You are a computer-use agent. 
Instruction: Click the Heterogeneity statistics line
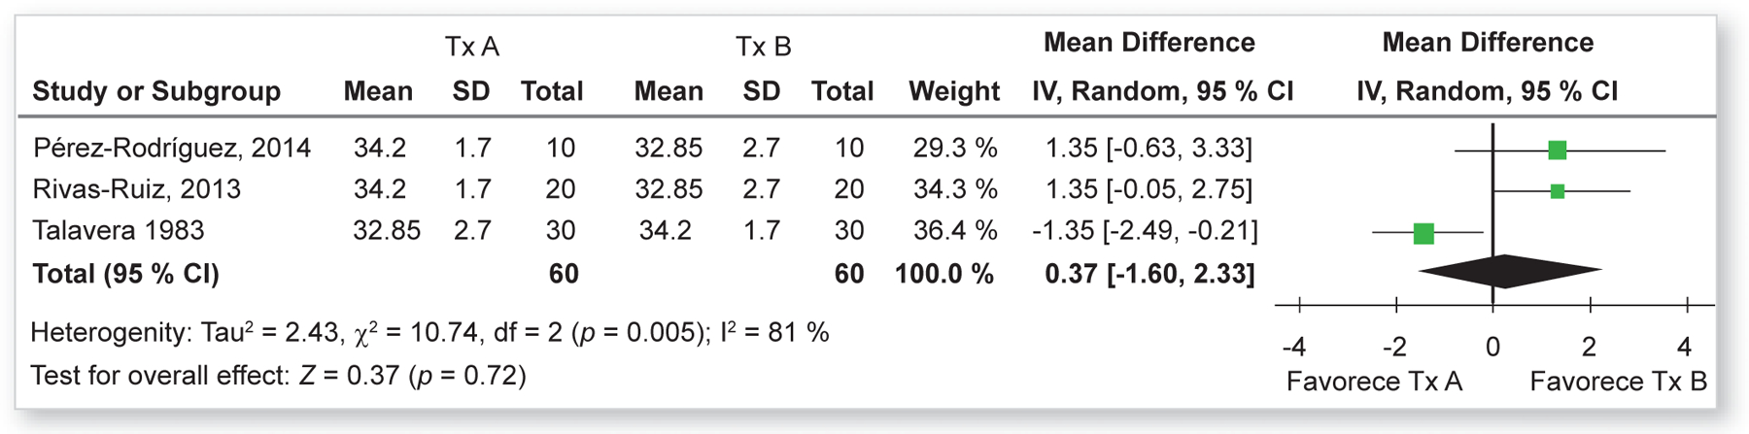[429, 333]
